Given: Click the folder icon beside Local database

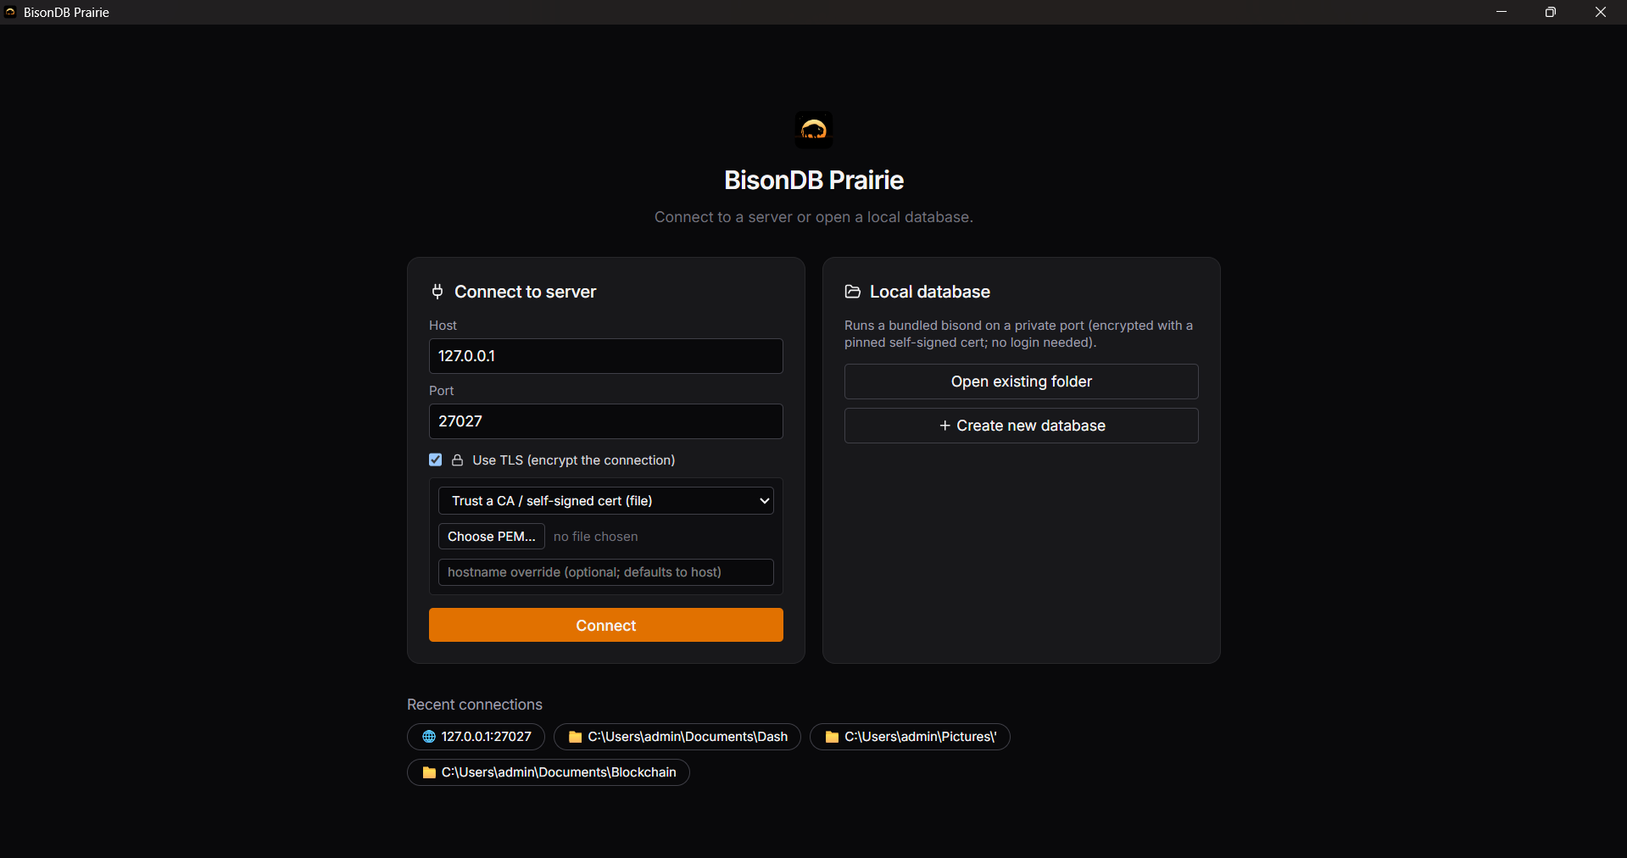Looking at the screenshot, I should [x=853, y=292].
